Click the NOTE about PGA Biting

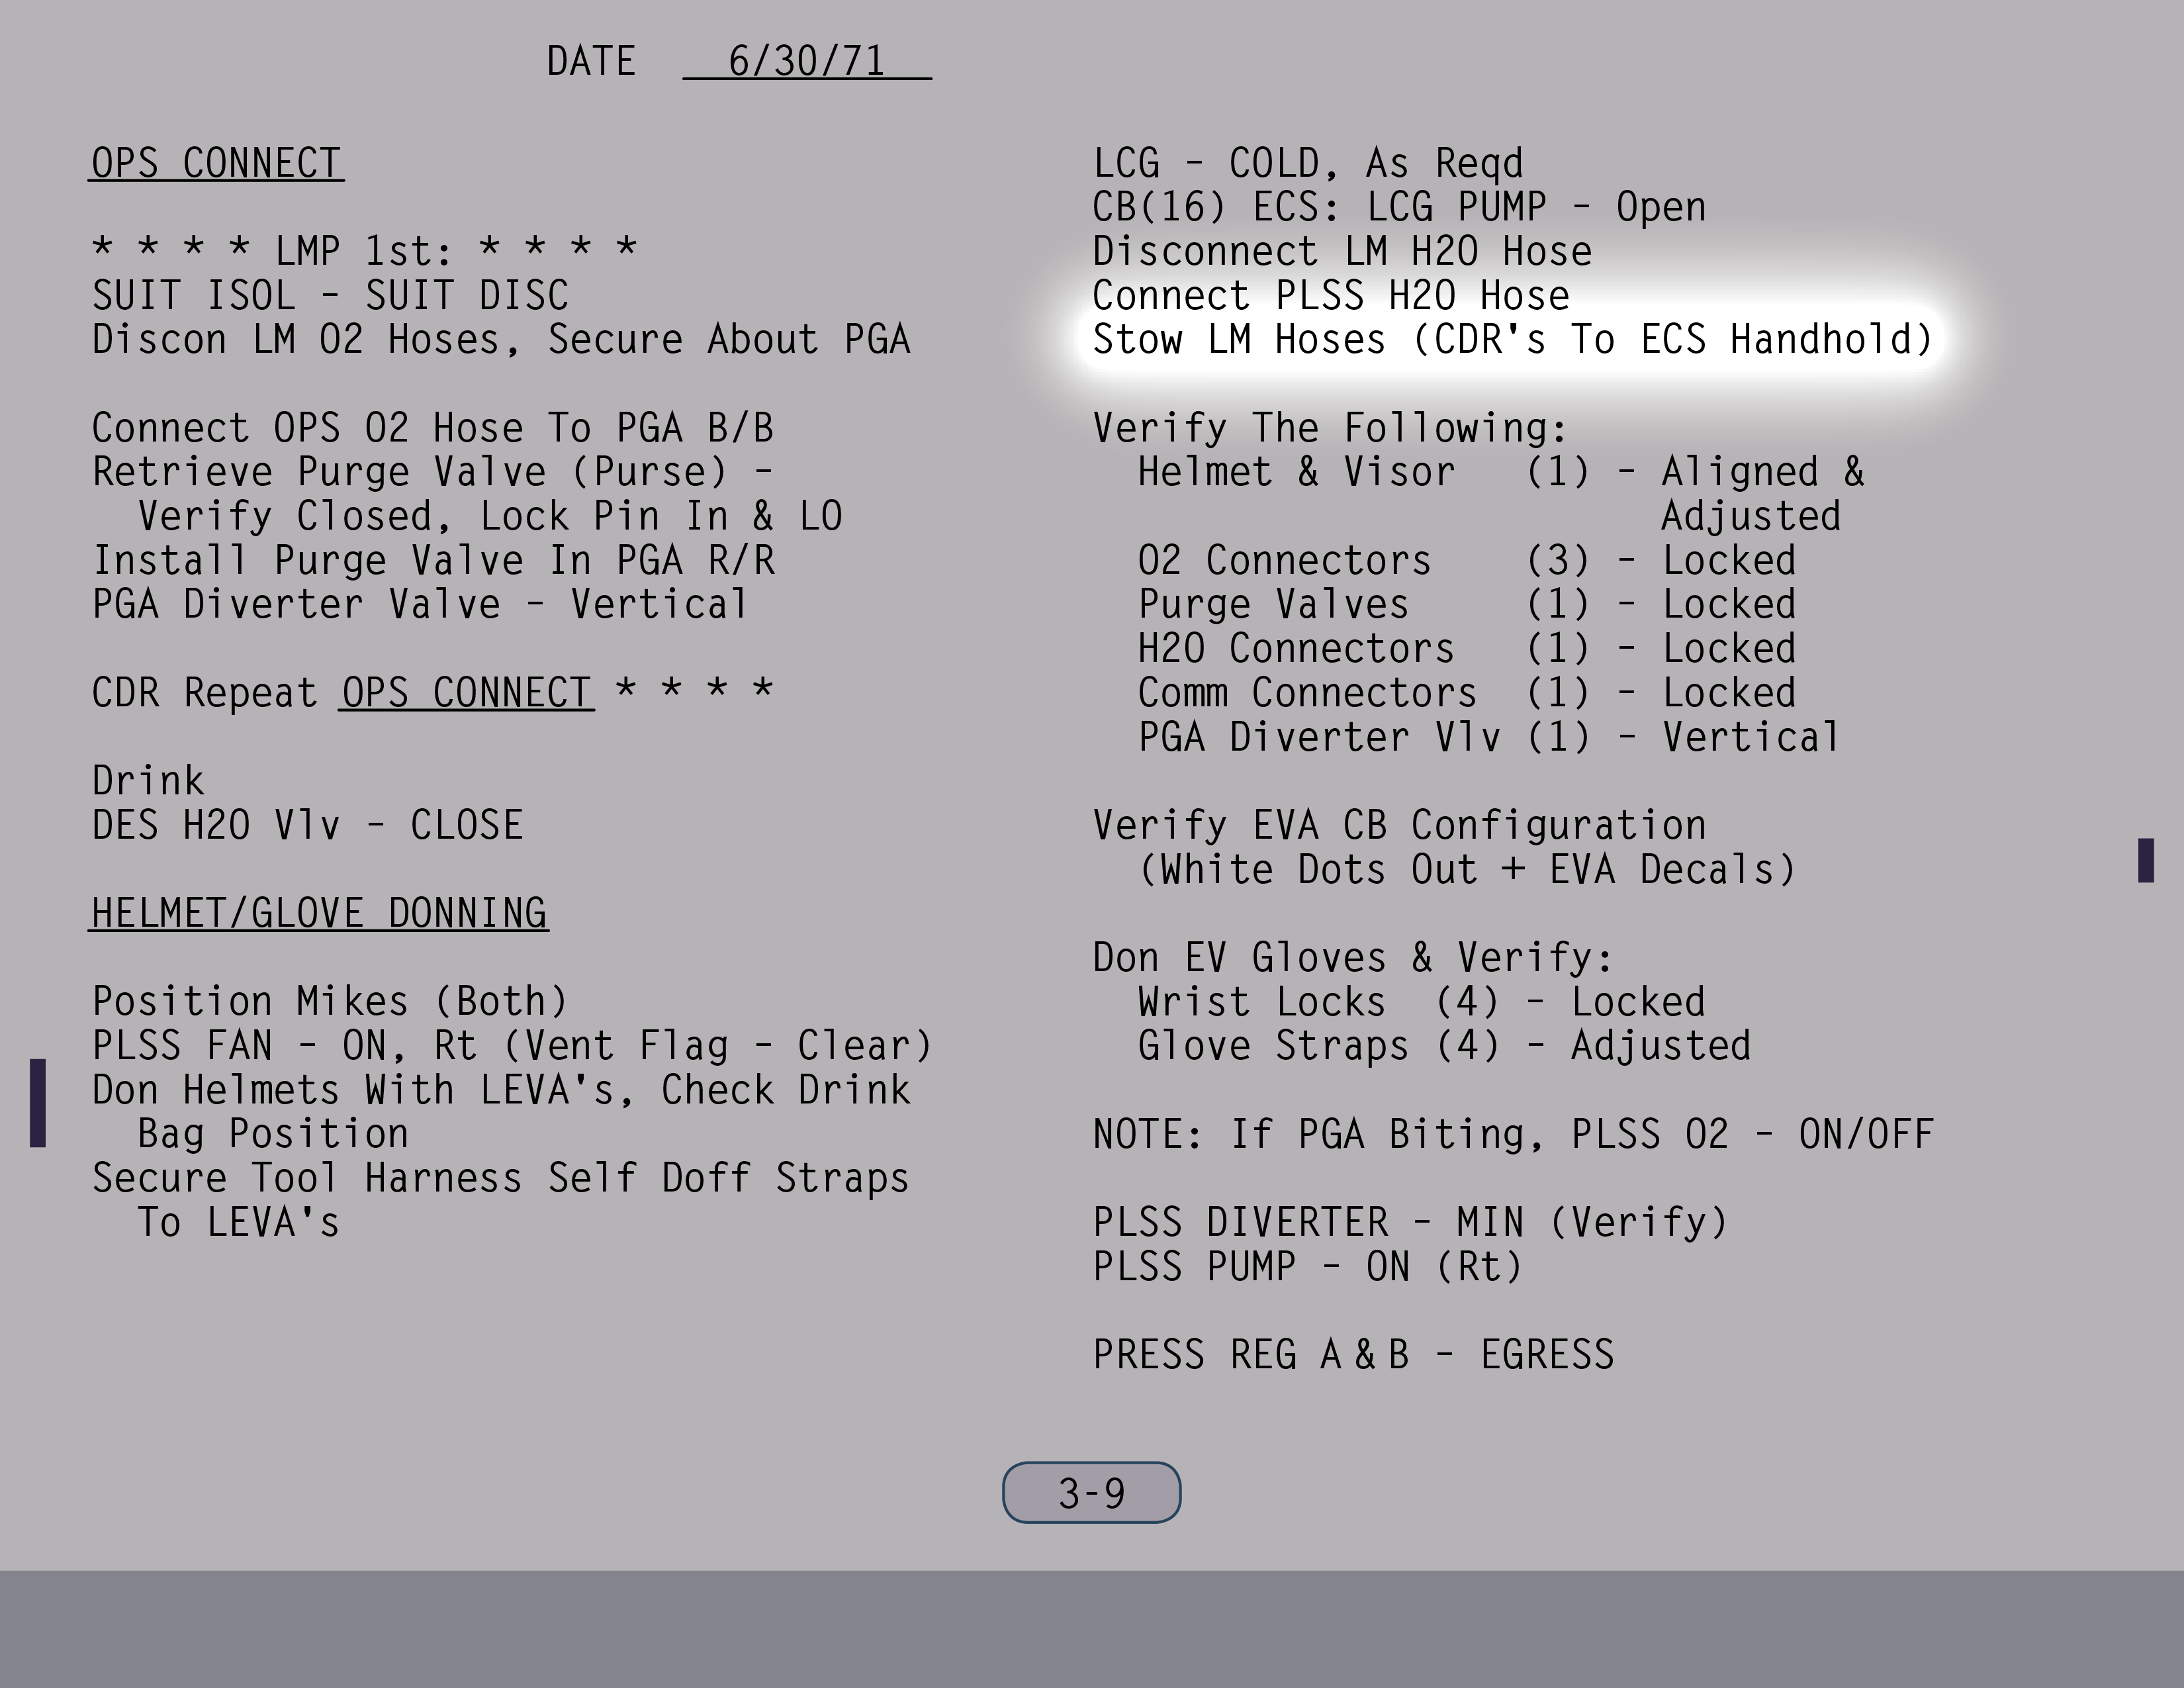(x=1512, y=1135)
